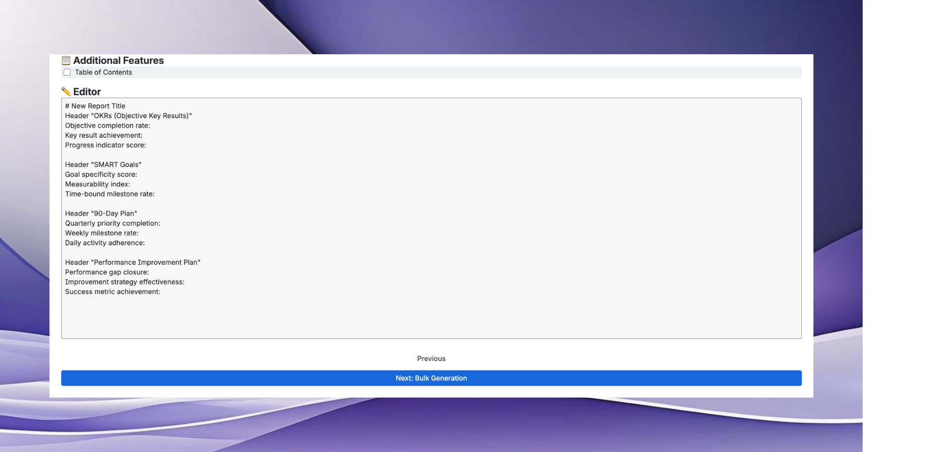
Task: Click the "SMART Goals" header line
Action: pos(103,165)
